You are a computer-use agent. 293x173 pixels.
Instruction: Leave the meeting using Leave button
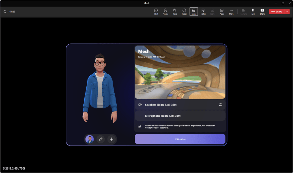click(x=276, y=12)
